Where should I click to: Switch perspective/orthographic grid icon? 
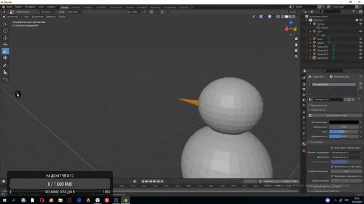[296, 56]
